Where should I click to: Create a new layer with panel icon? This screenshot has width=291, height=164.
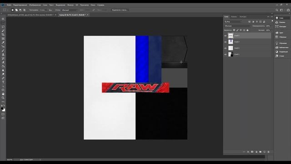(x=265, y=152)
